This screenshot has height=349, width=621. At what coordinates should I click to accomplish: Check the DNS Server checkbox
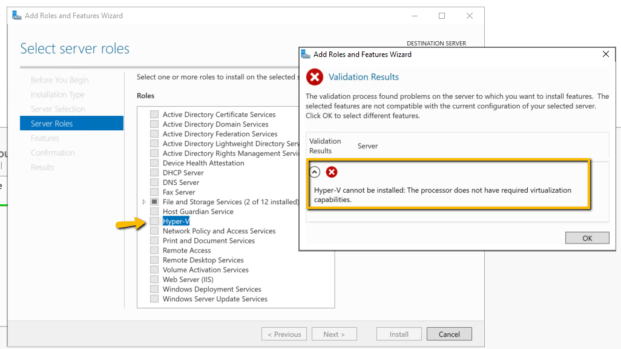[x=153, y=182]
